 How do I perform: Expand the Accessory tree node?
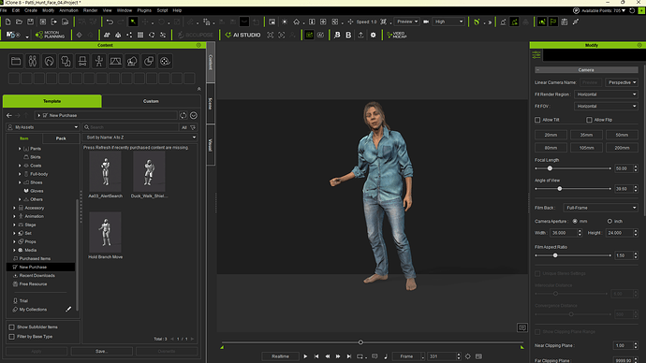14,208
